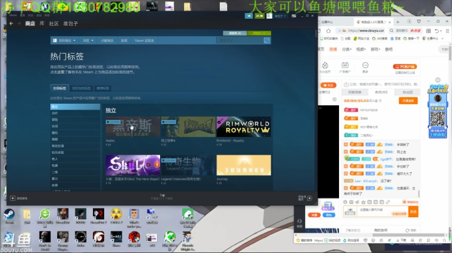Open the 商店 tab in Steam
The height and width of the screenshot is (253, 452).
(x=30, y=24)
